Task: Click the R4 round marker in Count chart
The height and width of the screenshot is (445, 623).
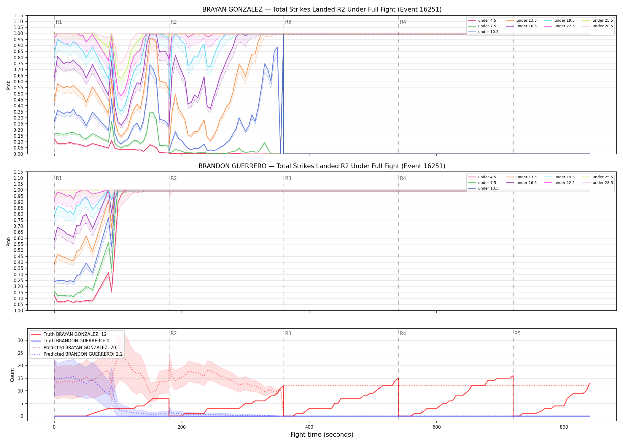Action: point(403,333)
